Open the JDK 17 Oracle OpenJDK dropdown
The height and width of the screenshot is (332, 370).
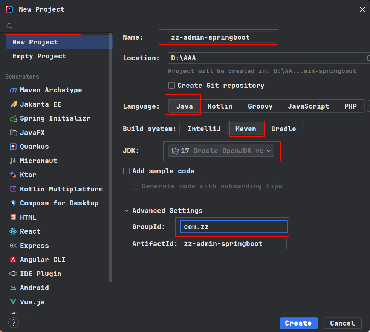coord(221,151)
